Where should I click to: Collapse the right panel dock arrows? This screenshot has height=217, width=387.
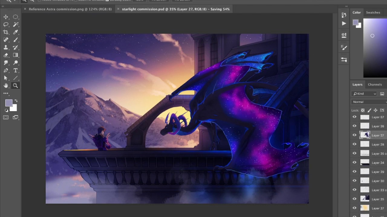[346, 6]
